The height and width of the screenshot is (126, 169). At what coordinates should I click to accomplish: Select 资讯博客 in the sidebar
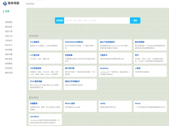click(9, 50)
